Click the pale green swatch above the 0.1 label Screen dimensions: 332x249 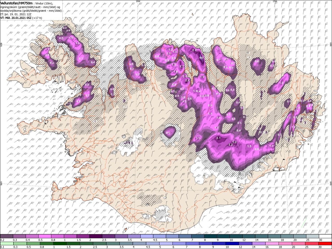pyautogui.click(x=6, y=244)
